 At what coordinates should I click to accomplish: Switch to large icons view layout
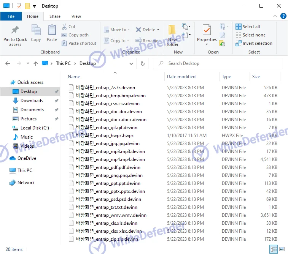(x=283, y=249)
